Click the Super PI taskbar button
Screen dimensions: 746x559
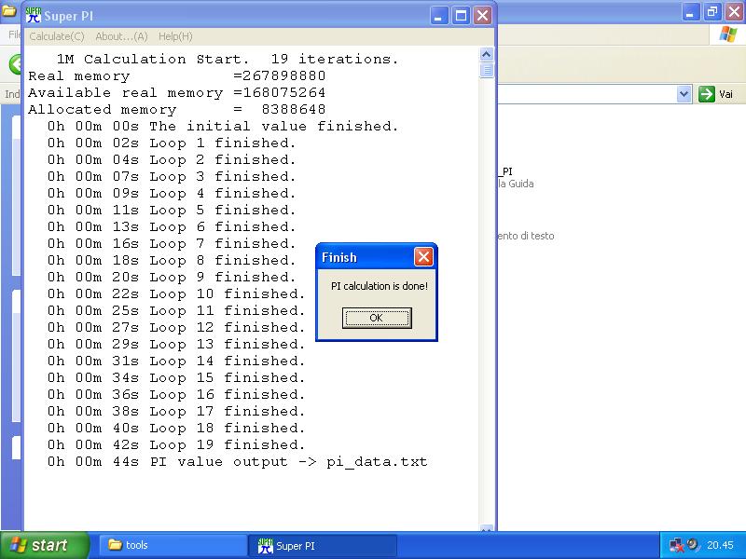click(322, 545)
